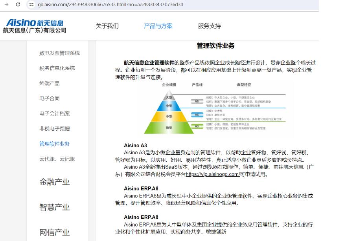Viewport: 346px width, 241px height.
Task: Click the Aisino 航天信息 logo
Action: 35,23
